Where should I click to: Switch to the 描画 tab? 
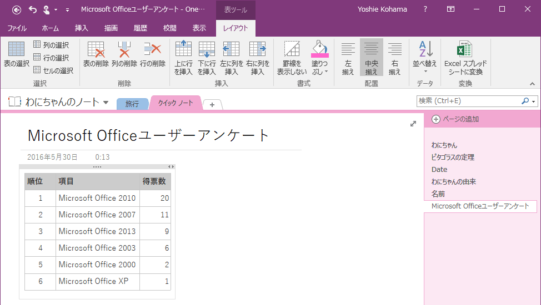point(111,28)
